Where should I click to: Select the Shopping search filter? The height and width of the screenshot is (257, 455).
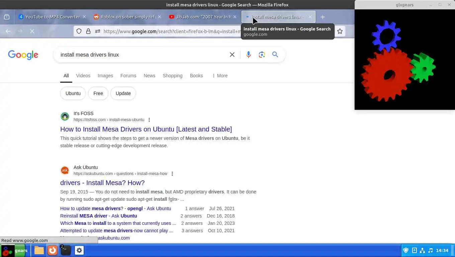[x=172, y=76]
